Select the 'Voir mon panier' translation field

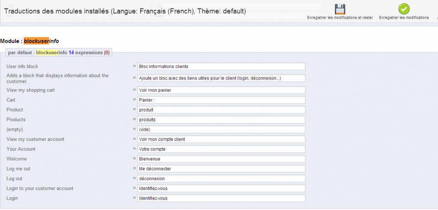pos(221,90)
